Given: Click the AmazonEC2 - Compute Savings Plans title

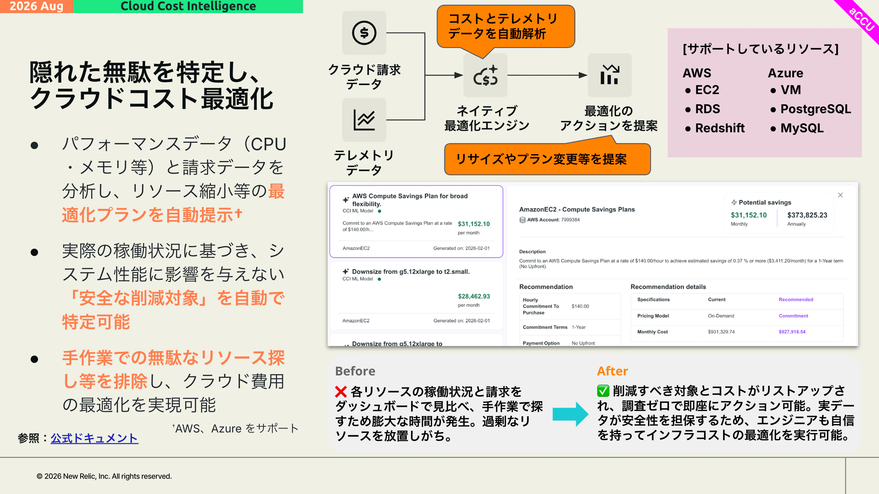Looking at the screenshot, I should click(577, 209).
